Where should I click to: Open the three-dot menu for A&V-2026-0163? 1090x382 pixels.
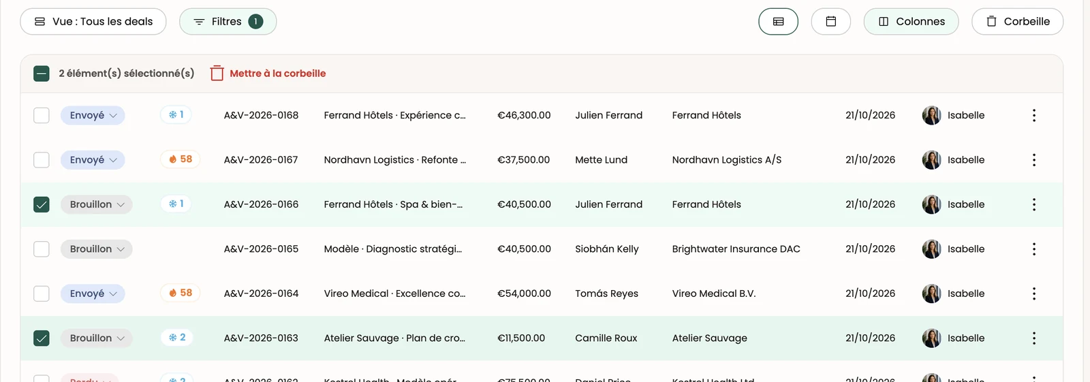tap(1033, 338)
